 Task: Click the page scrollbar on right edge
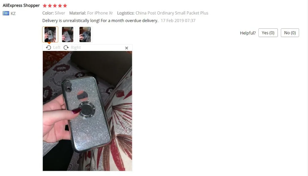pos(307,88)
